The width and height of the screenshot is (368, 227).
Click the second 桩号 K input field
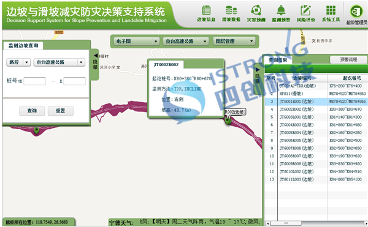(x=74, y=81)
